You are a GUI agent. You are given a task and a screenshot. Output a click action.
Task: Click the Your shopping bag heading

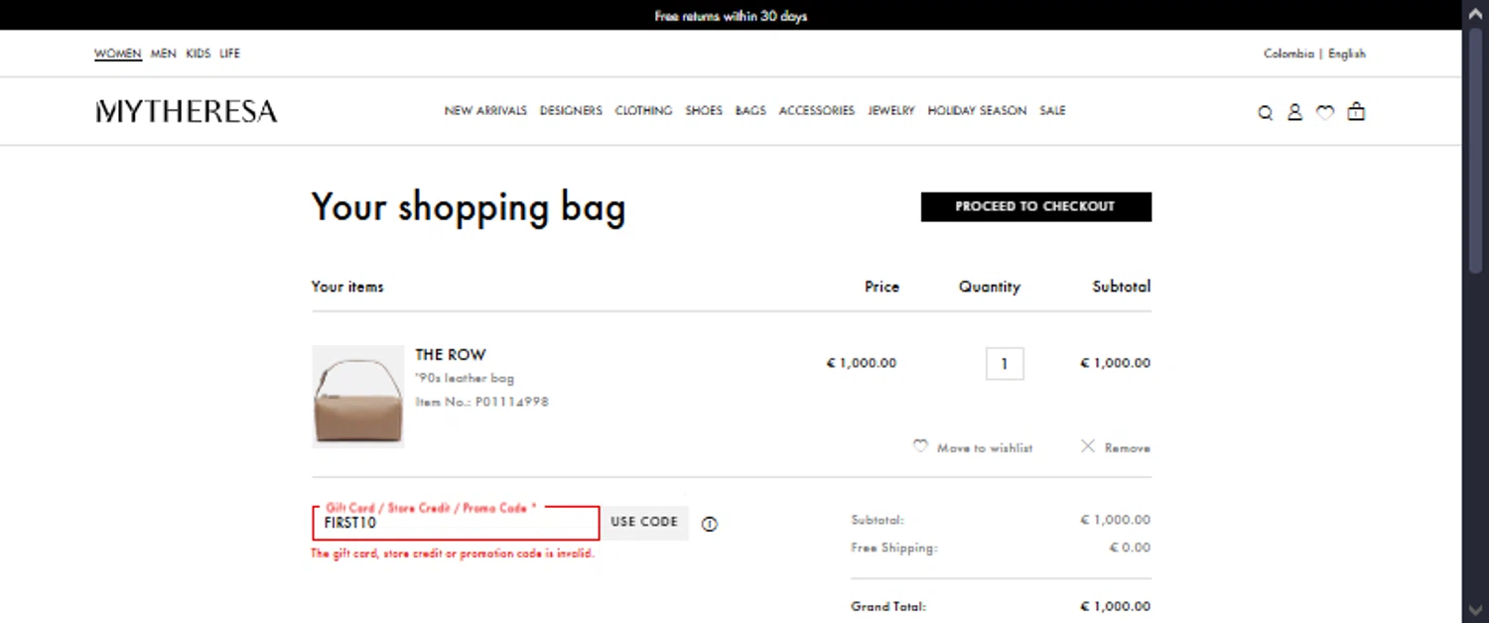469,207
